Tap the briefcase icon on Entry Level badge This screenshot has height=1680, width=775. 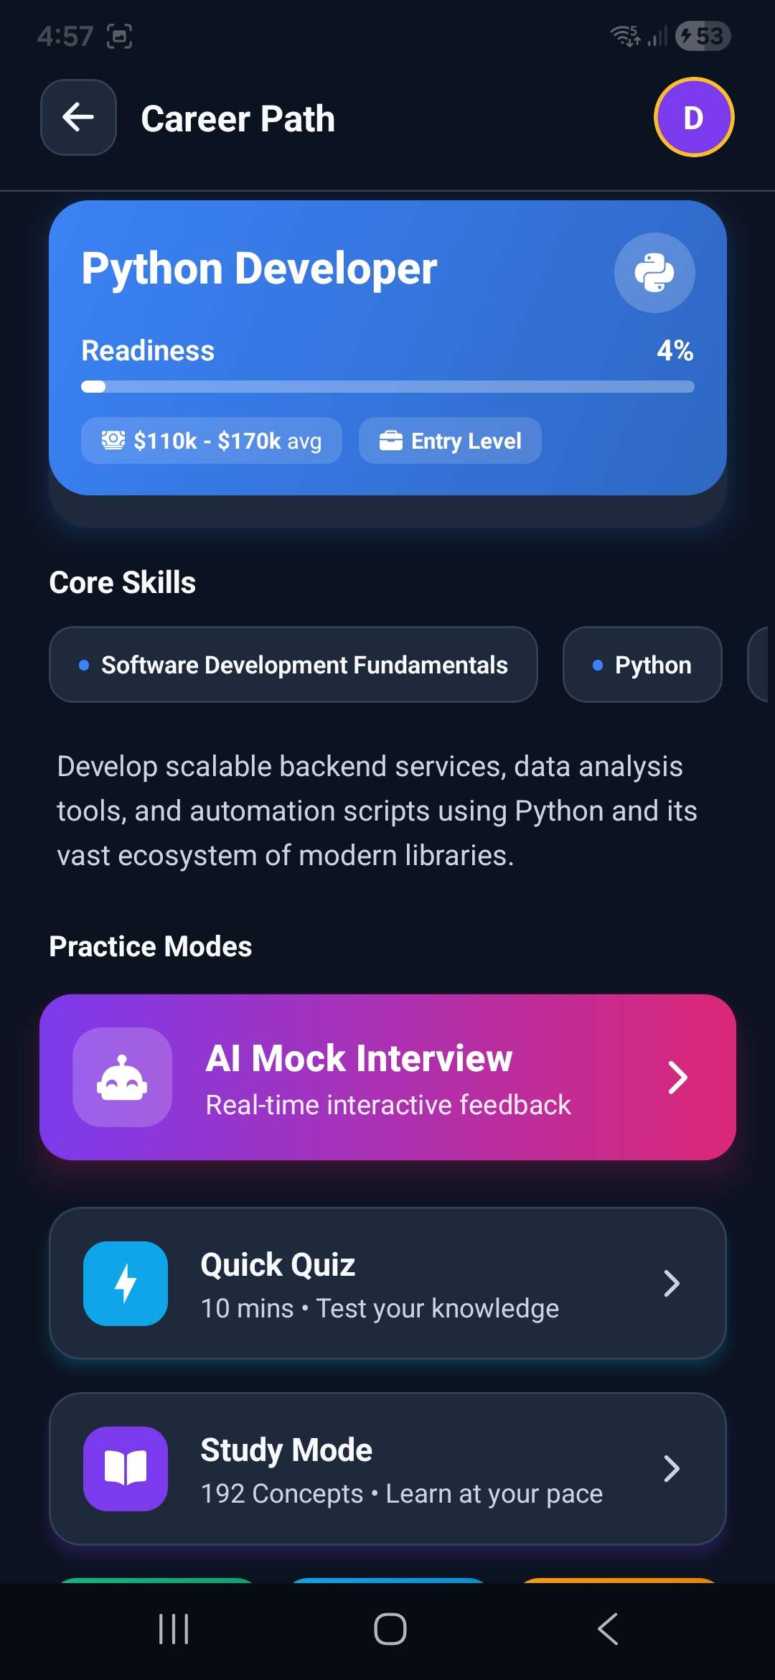click(x=390, y=441)
